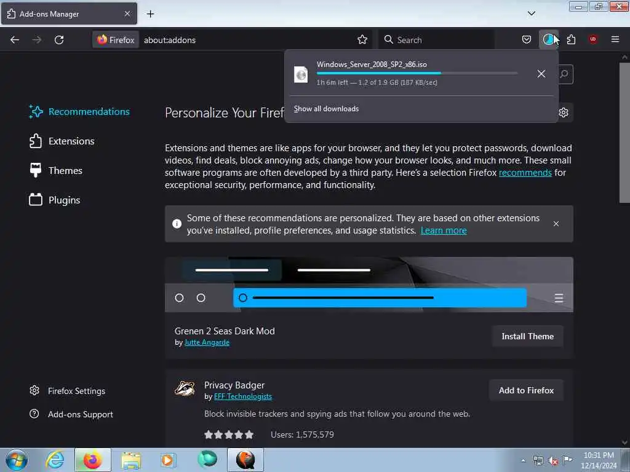Click the muted volume tray icon
The height and width of the screenshot is (472, 630).
[x=553, y=461]
